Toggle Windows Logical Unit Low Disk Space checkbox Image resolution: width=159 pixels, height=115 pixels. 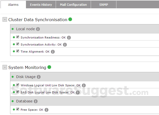point(18,85)
